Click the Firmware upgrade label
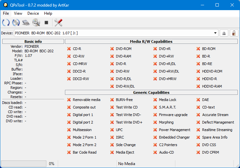This screenshot has height=168, width=240. [x=173, y=115]
